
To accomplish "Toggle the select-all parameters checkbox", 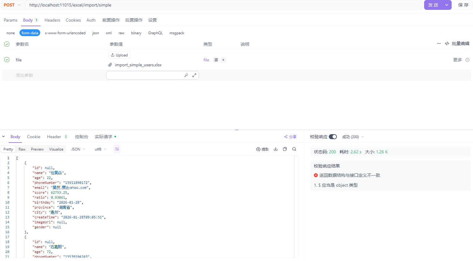I will [x=7, y=44].
